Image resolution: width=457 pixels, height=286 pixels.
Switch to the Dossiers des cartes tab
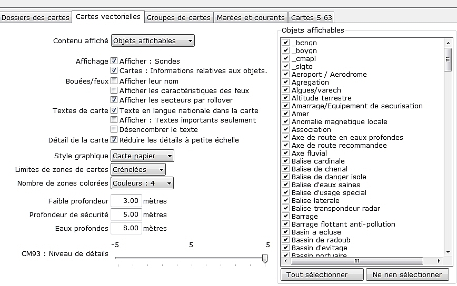(x=36, y=17)
